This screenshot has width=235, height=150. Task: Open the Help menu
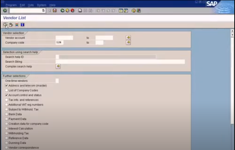(x=53, y=5)
